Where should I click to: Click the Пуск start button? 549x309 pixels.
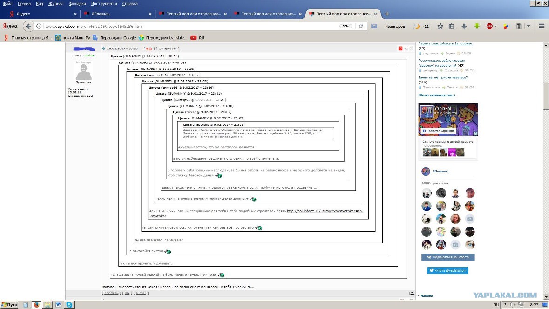pyautogui.click(x=9, y=305)
